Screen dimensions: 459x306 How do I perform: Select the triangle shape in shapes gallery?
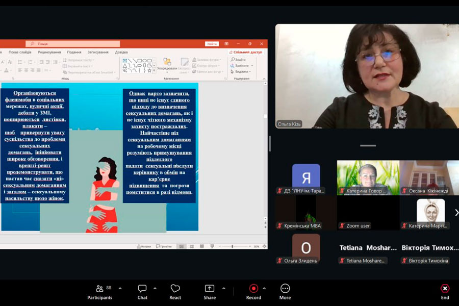(125, 66)
